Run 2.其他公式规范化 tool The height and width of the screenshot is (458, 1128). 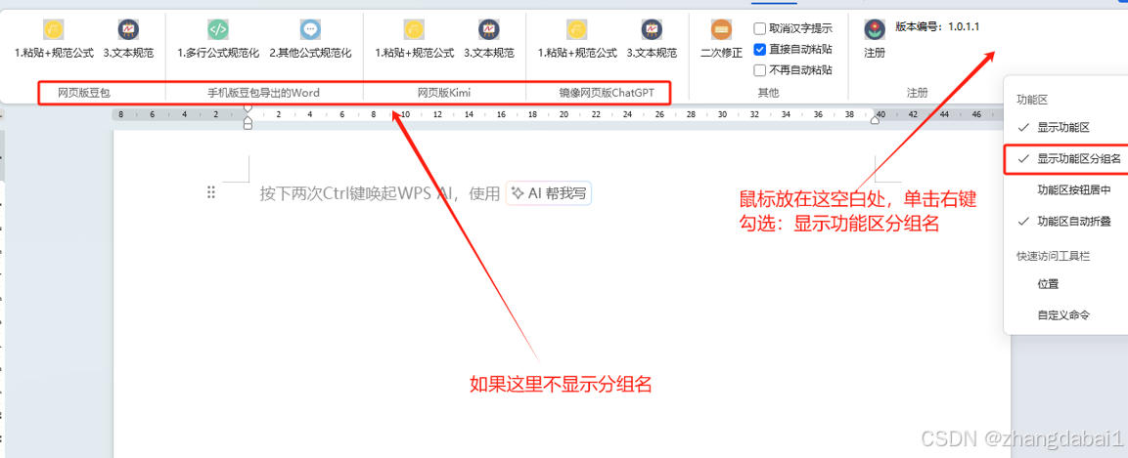pyautogui.click(x=310, y=39)
